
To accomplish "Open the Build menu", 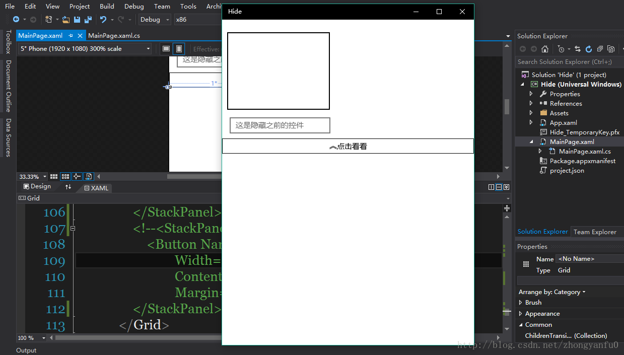I will [107, 7].
